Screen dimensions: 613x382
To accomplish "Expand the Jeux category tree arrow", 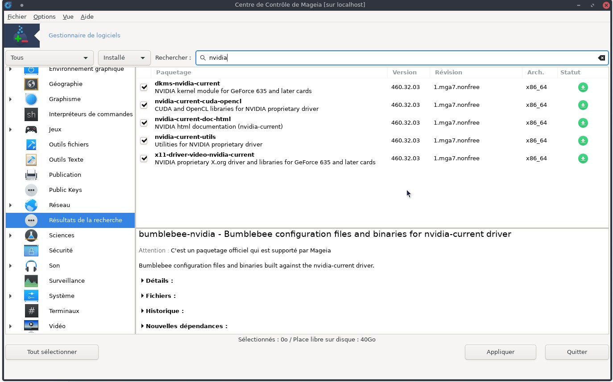I will pyautogui.click(x=10, y=129).
